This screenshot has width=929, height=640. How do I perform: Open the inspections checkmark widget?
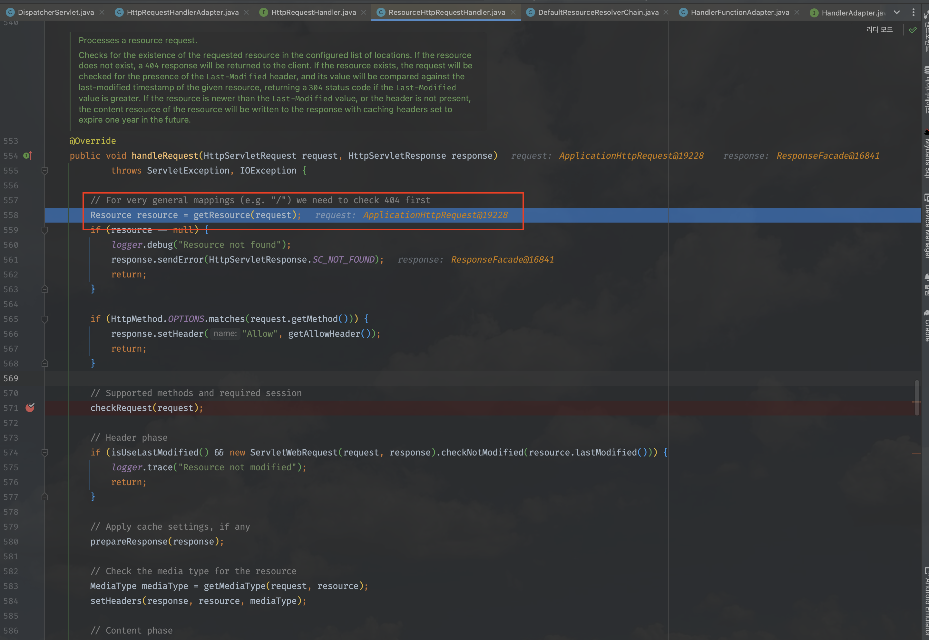click(913, 30)
